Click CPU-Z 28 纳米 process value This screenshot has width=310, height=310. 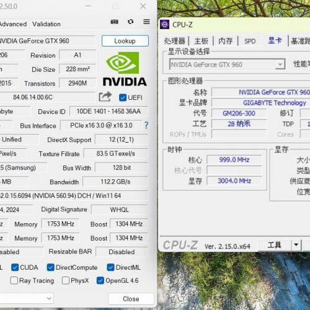point(239,124)
